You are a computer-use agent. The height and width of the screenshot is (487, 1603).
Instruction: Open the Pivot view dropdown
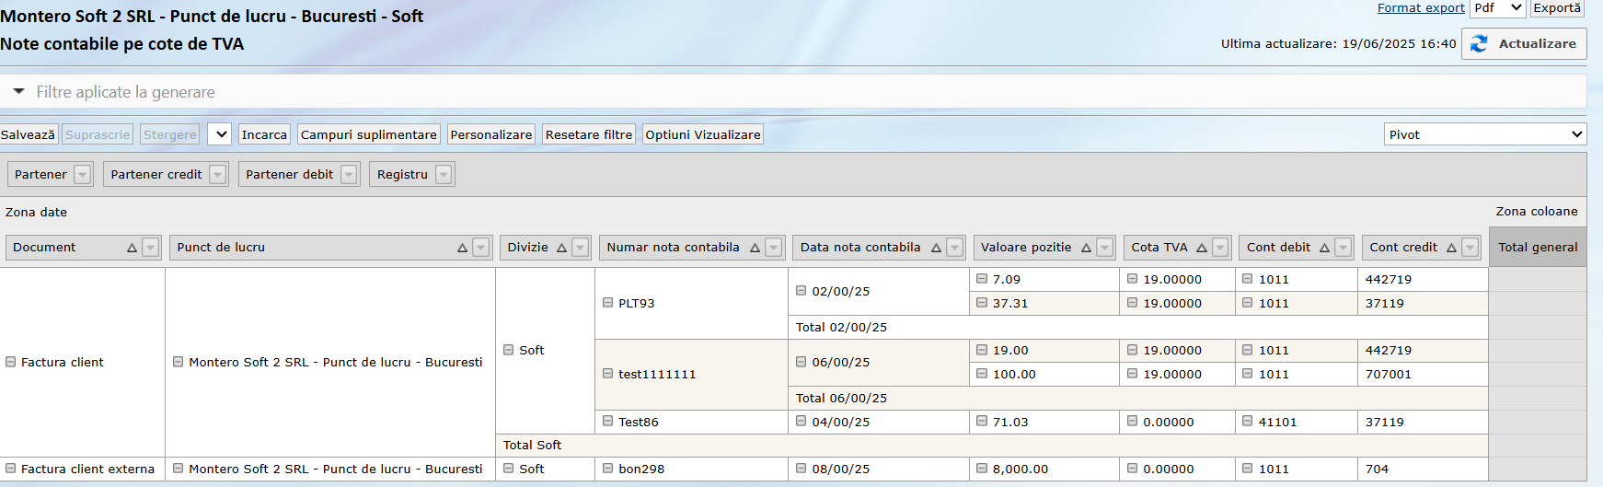pyautogui.click(x=1484, y=134)
